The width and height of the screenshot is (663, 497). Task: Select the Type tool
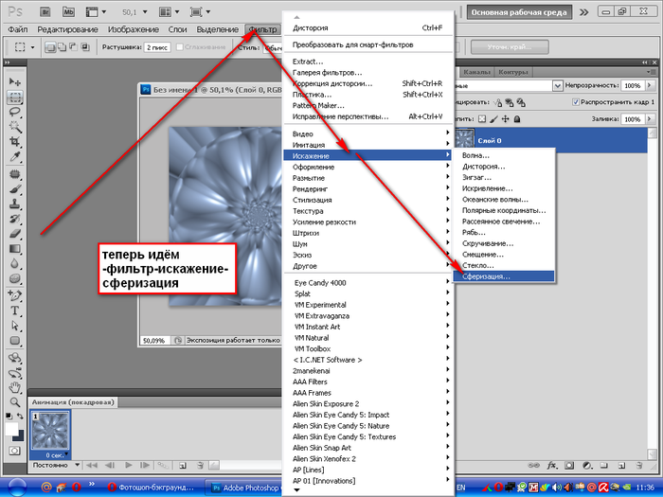click(15, 311)
